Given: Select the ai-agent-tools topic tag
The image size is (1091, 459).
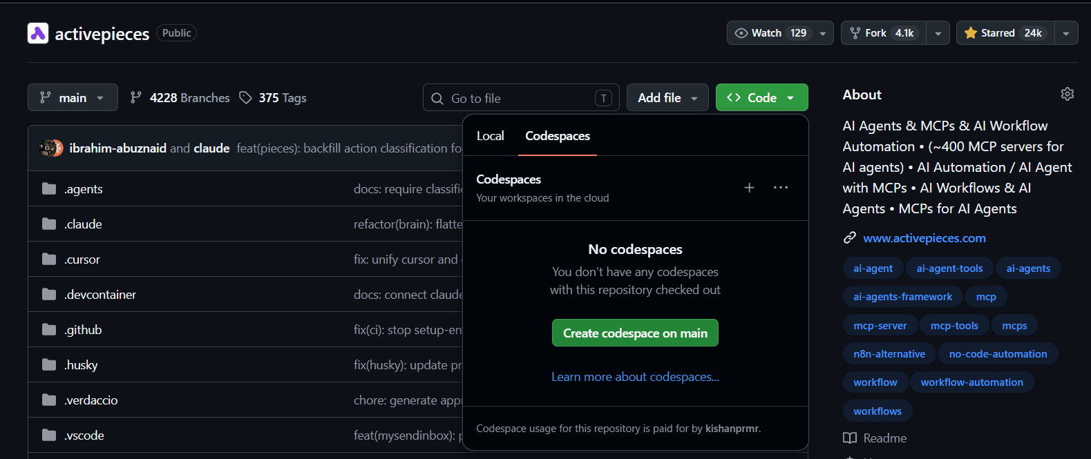Looking at the screenshot, I should pos(949,268).
